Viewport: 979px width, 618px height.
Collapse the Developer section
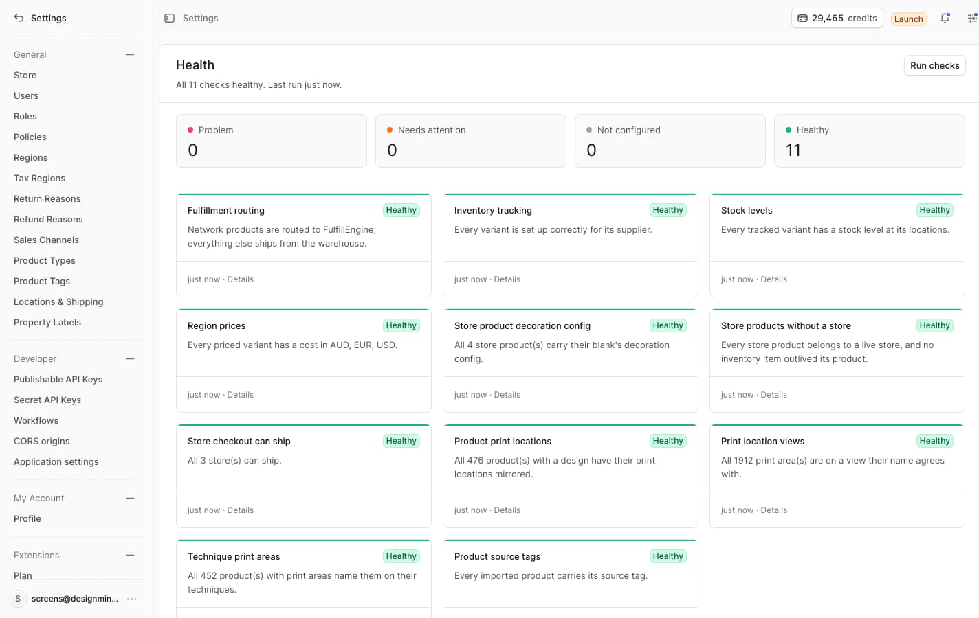coord(131,359)
